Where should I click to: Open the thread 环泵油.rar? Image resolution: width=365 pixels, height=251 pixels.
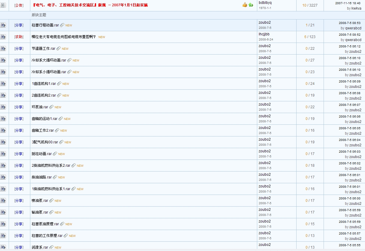click(40, 107)
